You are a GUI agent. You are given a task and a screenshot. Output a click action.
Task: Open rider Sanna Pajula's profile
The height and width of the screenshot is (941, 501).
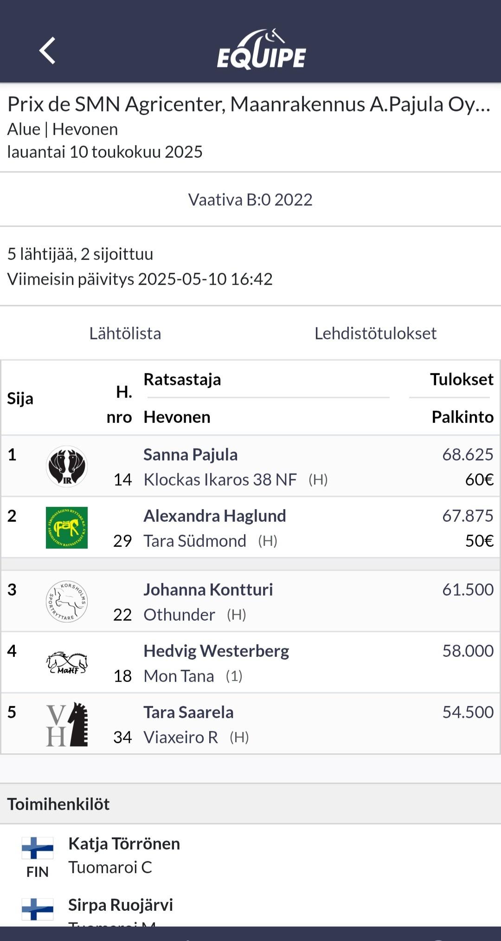tap(191, 454)
